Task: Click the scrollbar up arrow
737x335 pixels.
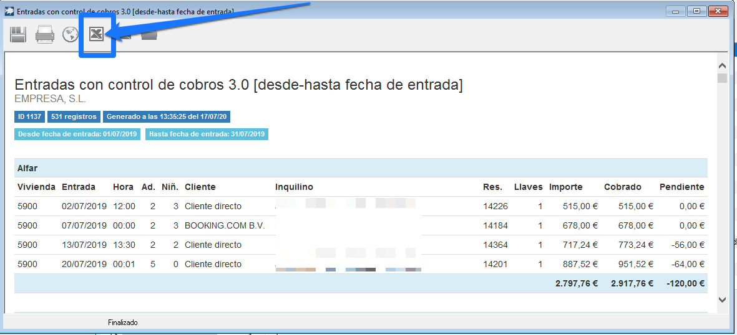Action: coord(723,67)
